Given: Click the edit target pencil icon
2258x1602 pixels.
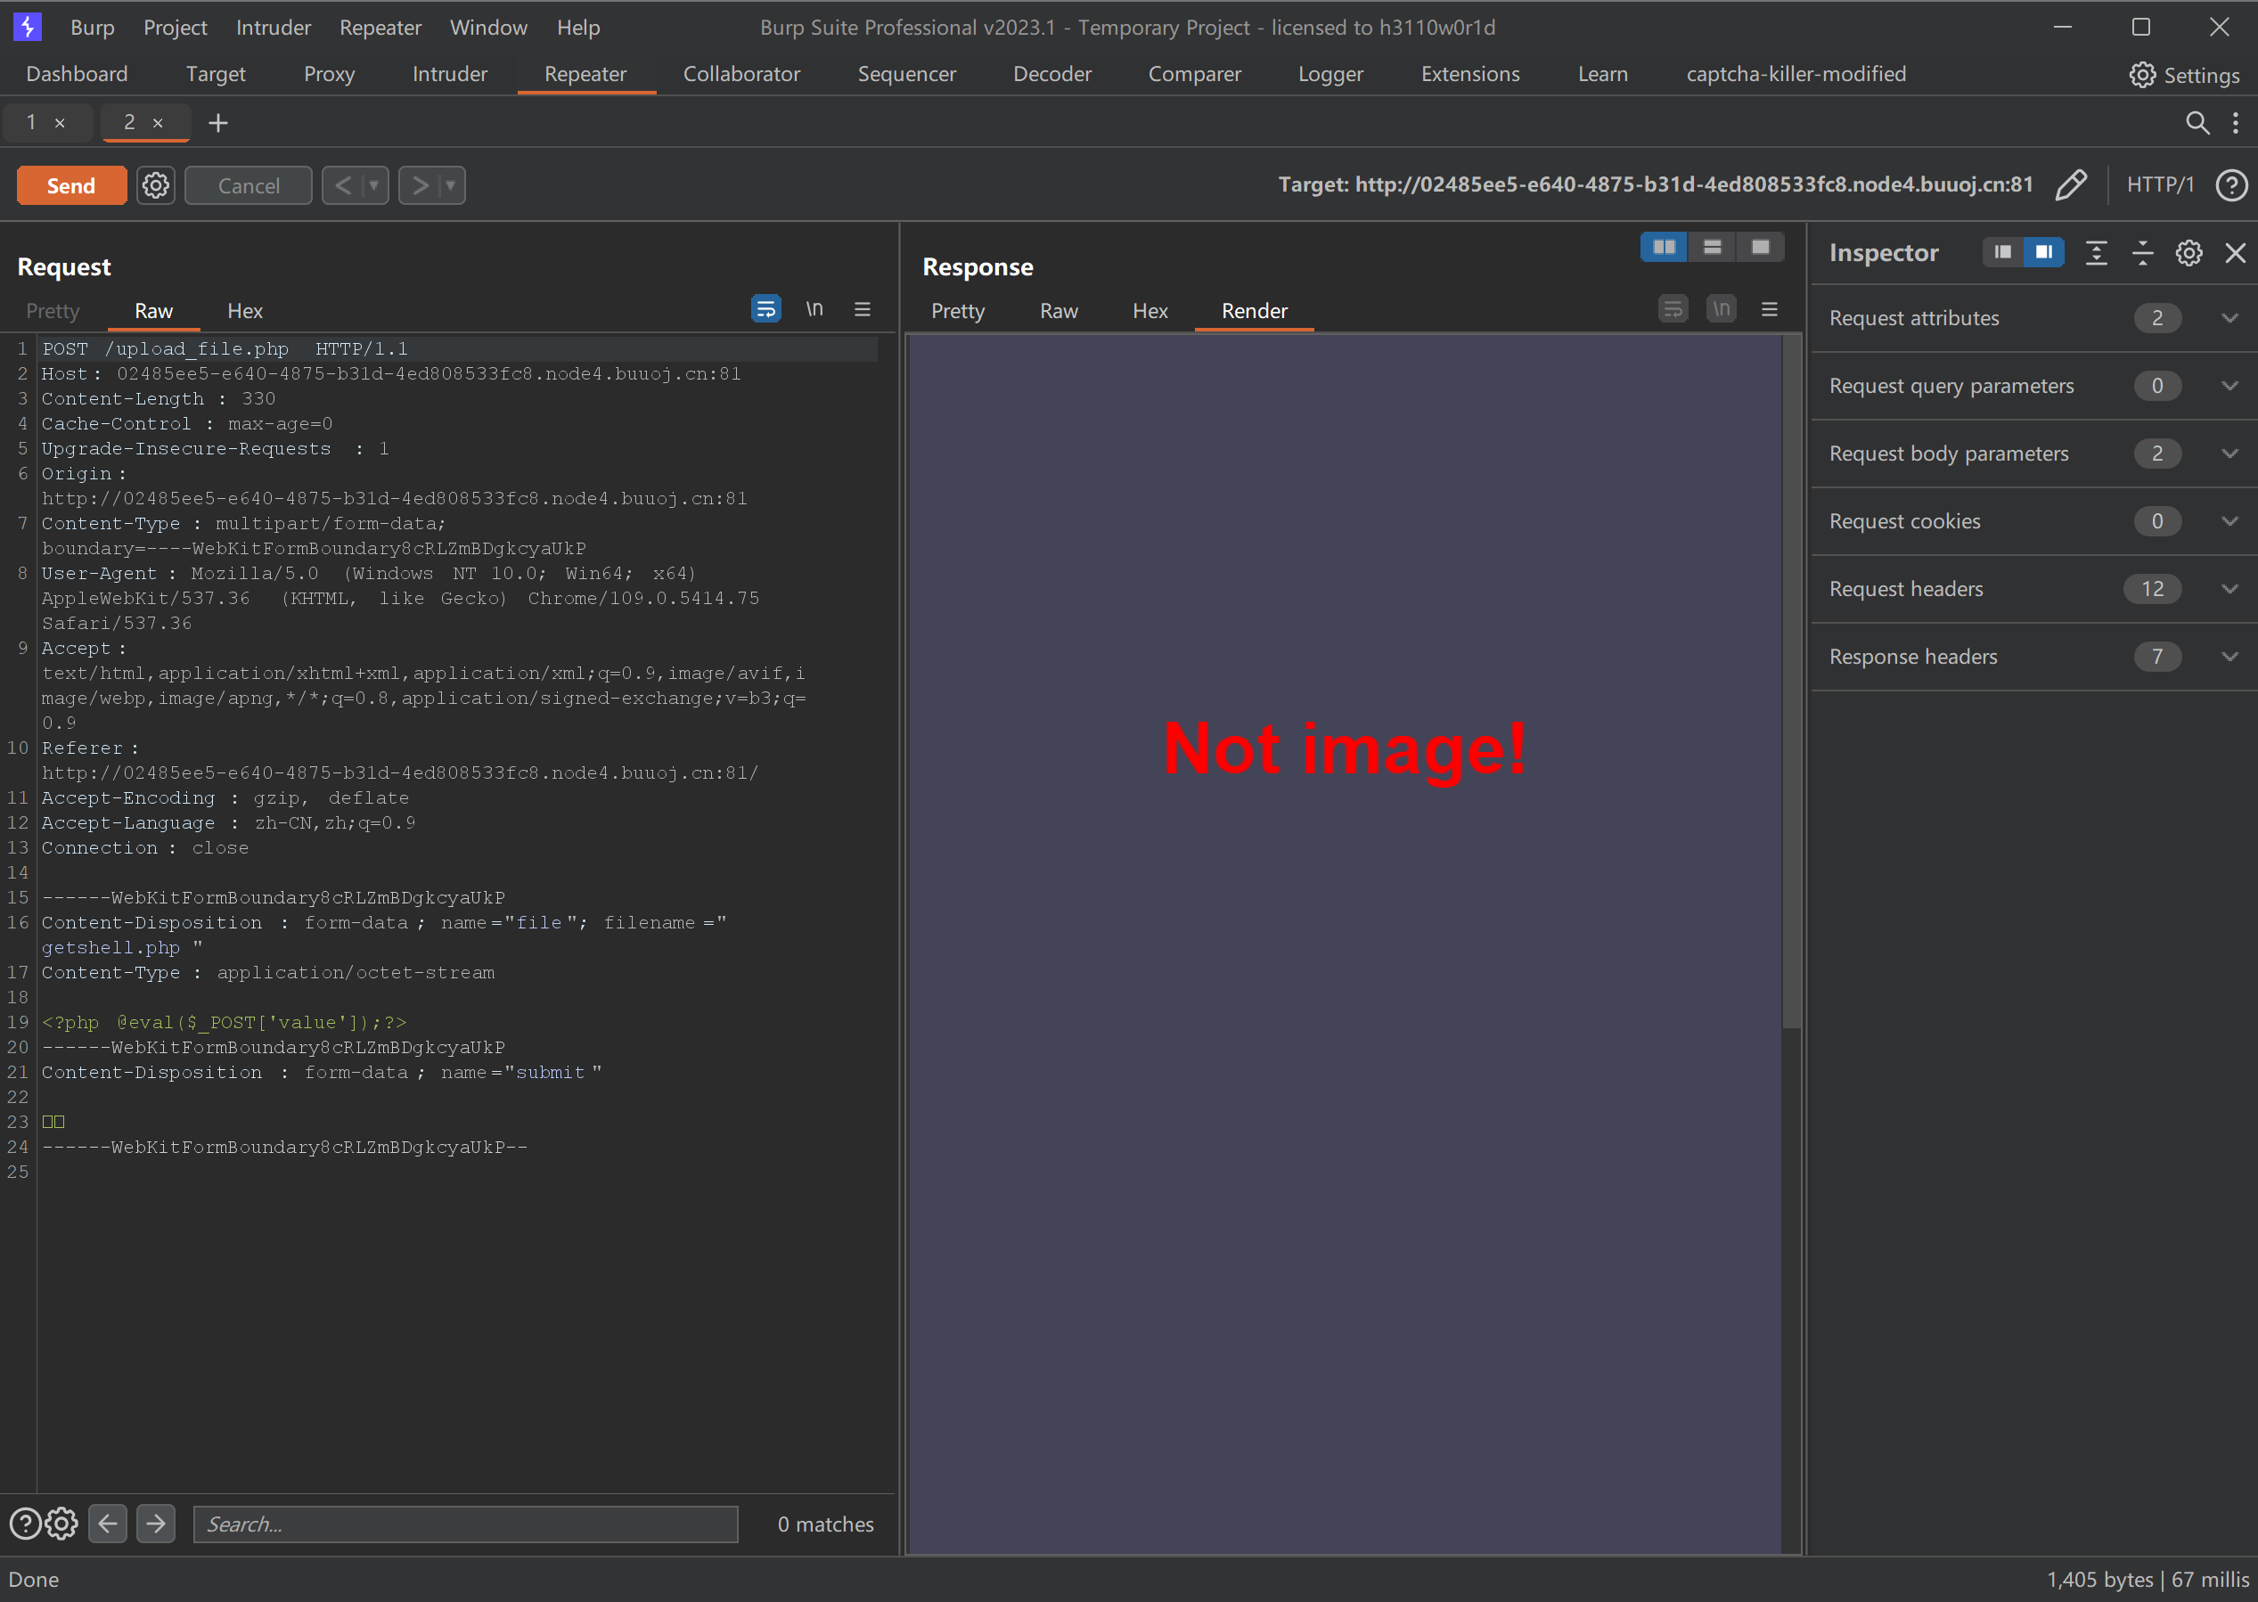Looking at the screenshot, I should click(2071, 184).
